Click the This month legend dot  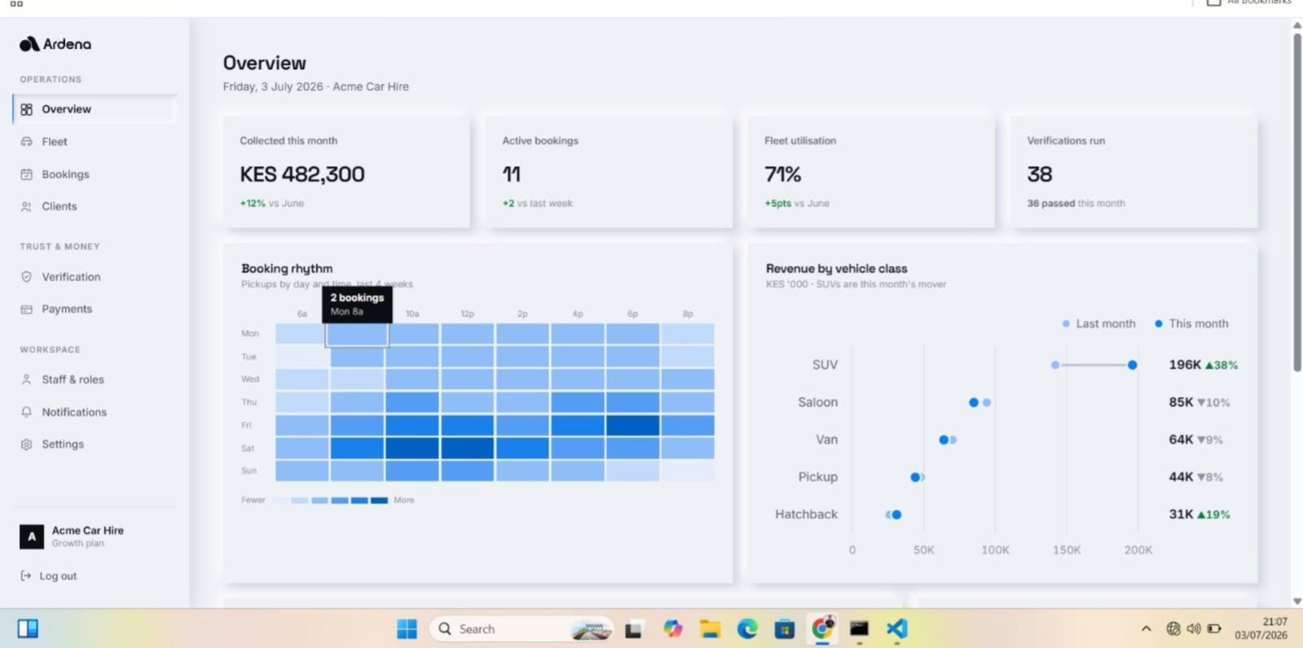pyautogui.click(x=1159, y=324)
